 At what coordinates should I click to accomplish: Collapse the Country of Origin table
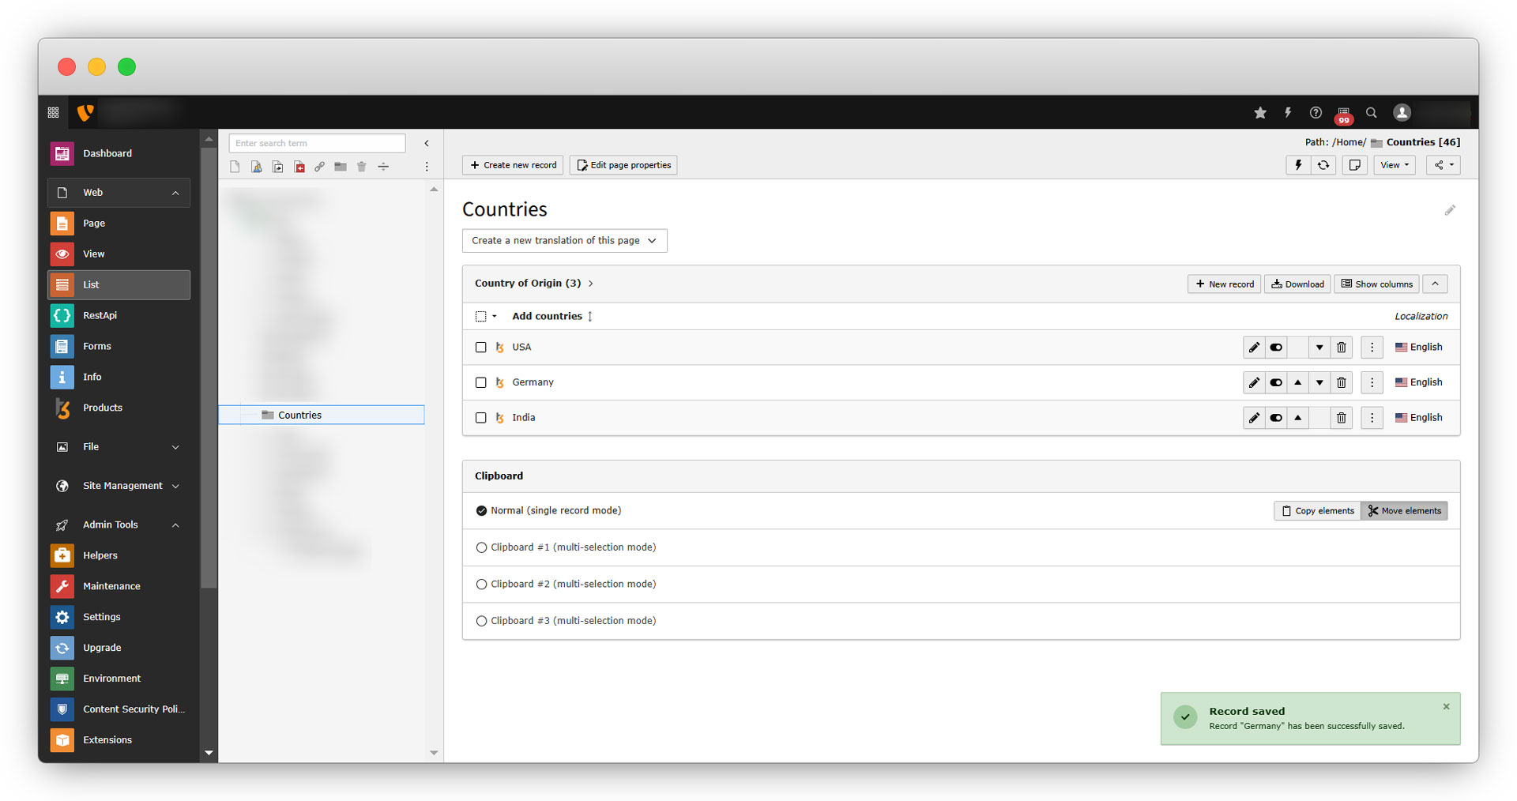tap(1435, 284)
